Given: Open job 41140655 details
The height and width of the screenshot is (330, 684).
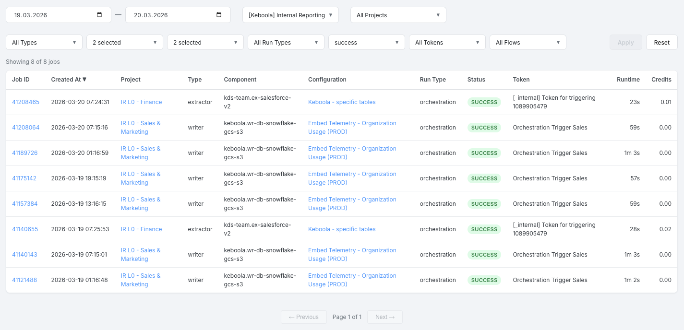Looking at the screenshot, I should pos(25,229).
